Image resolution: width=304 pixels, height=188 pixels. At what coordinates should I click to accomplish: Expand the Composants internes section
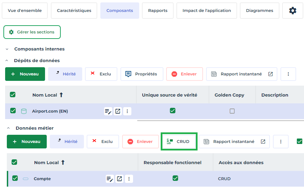(7, 49)
